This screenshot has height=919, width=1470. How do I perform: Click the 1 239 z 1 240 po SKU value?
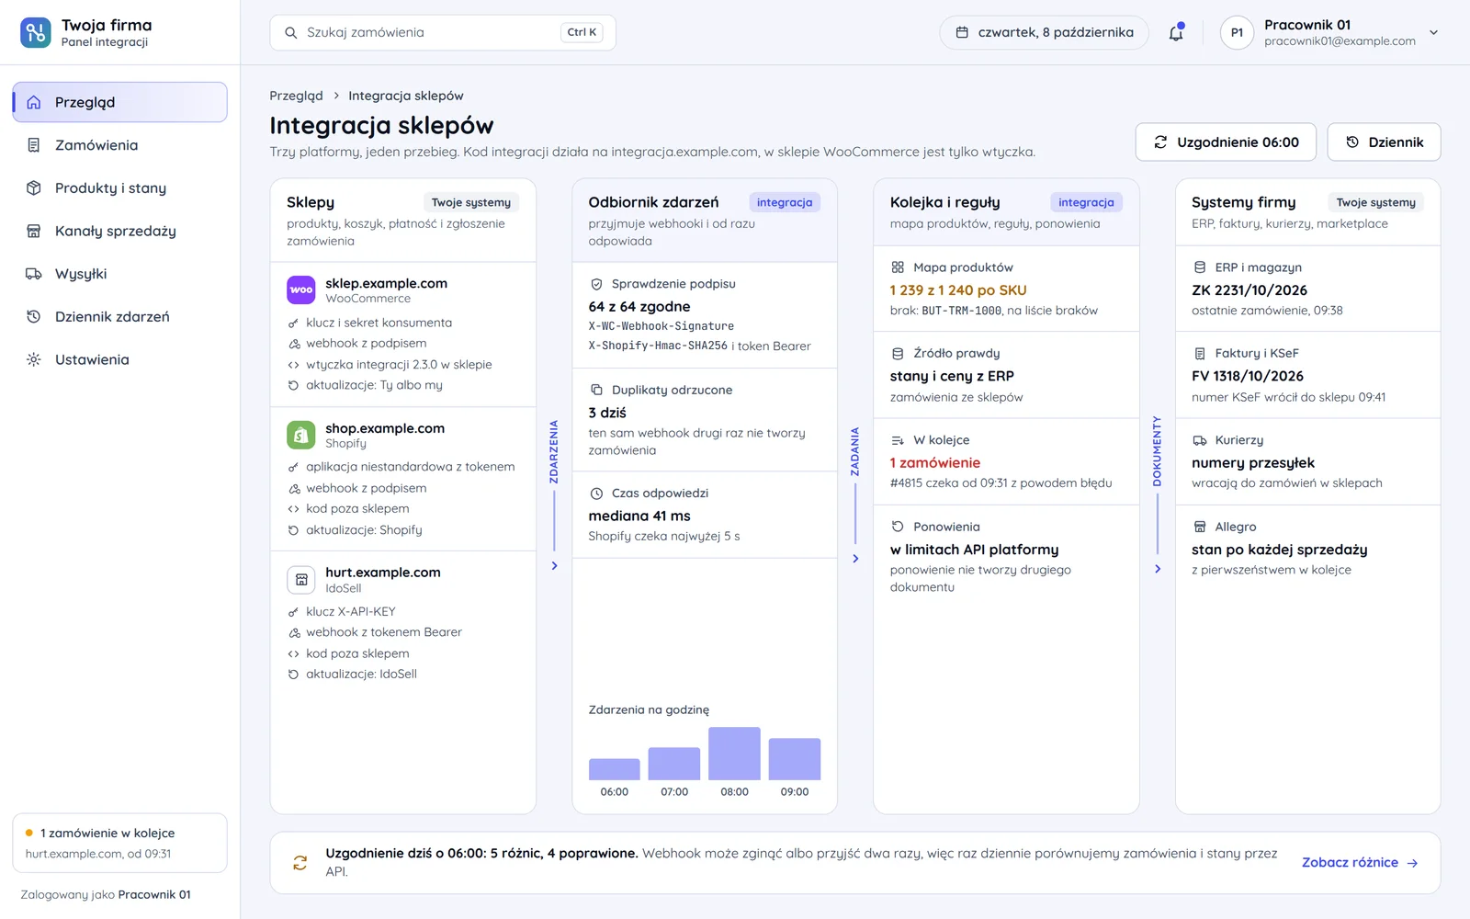click(958, 290)
